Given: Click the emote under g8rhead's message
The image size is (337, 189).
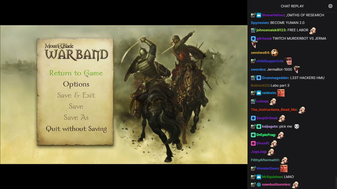Looking at the screenshot, I should click(x=254, y=45).
